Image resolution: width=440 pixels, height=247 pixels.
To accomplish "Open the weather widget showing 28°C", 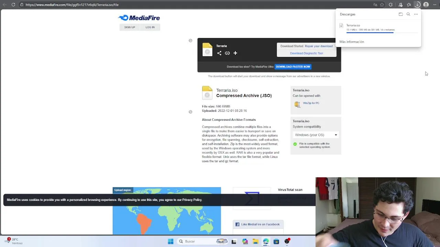I will tap(14, 241).
